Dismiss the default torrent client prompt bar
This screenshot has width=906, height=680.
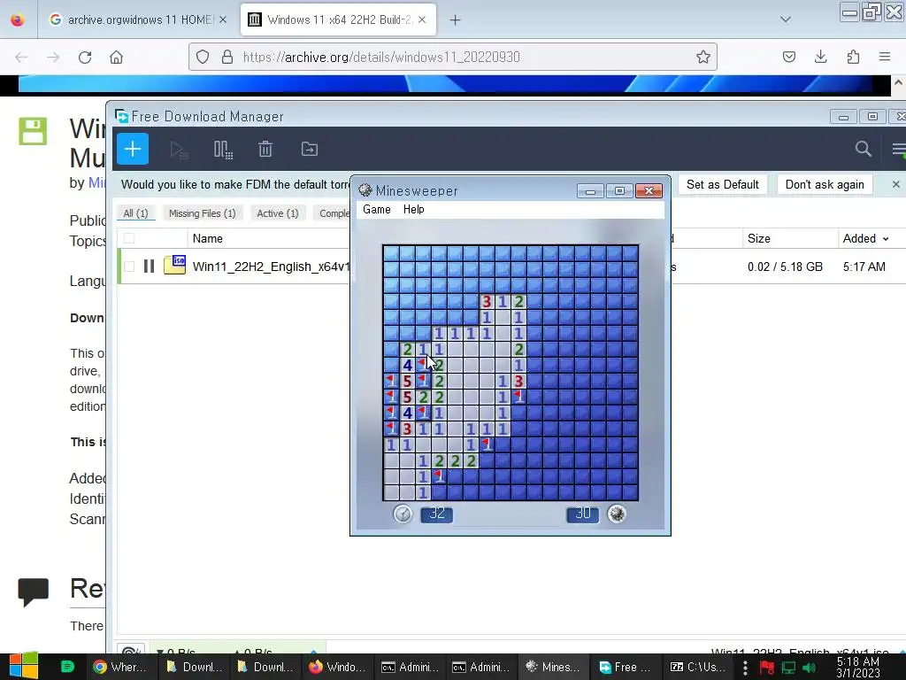[x=895, y=184]
